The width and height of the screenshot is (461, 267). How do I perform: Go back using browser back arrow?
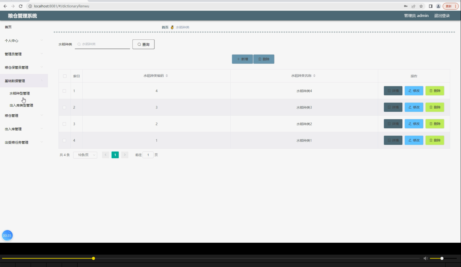click(x=5, y=6)
